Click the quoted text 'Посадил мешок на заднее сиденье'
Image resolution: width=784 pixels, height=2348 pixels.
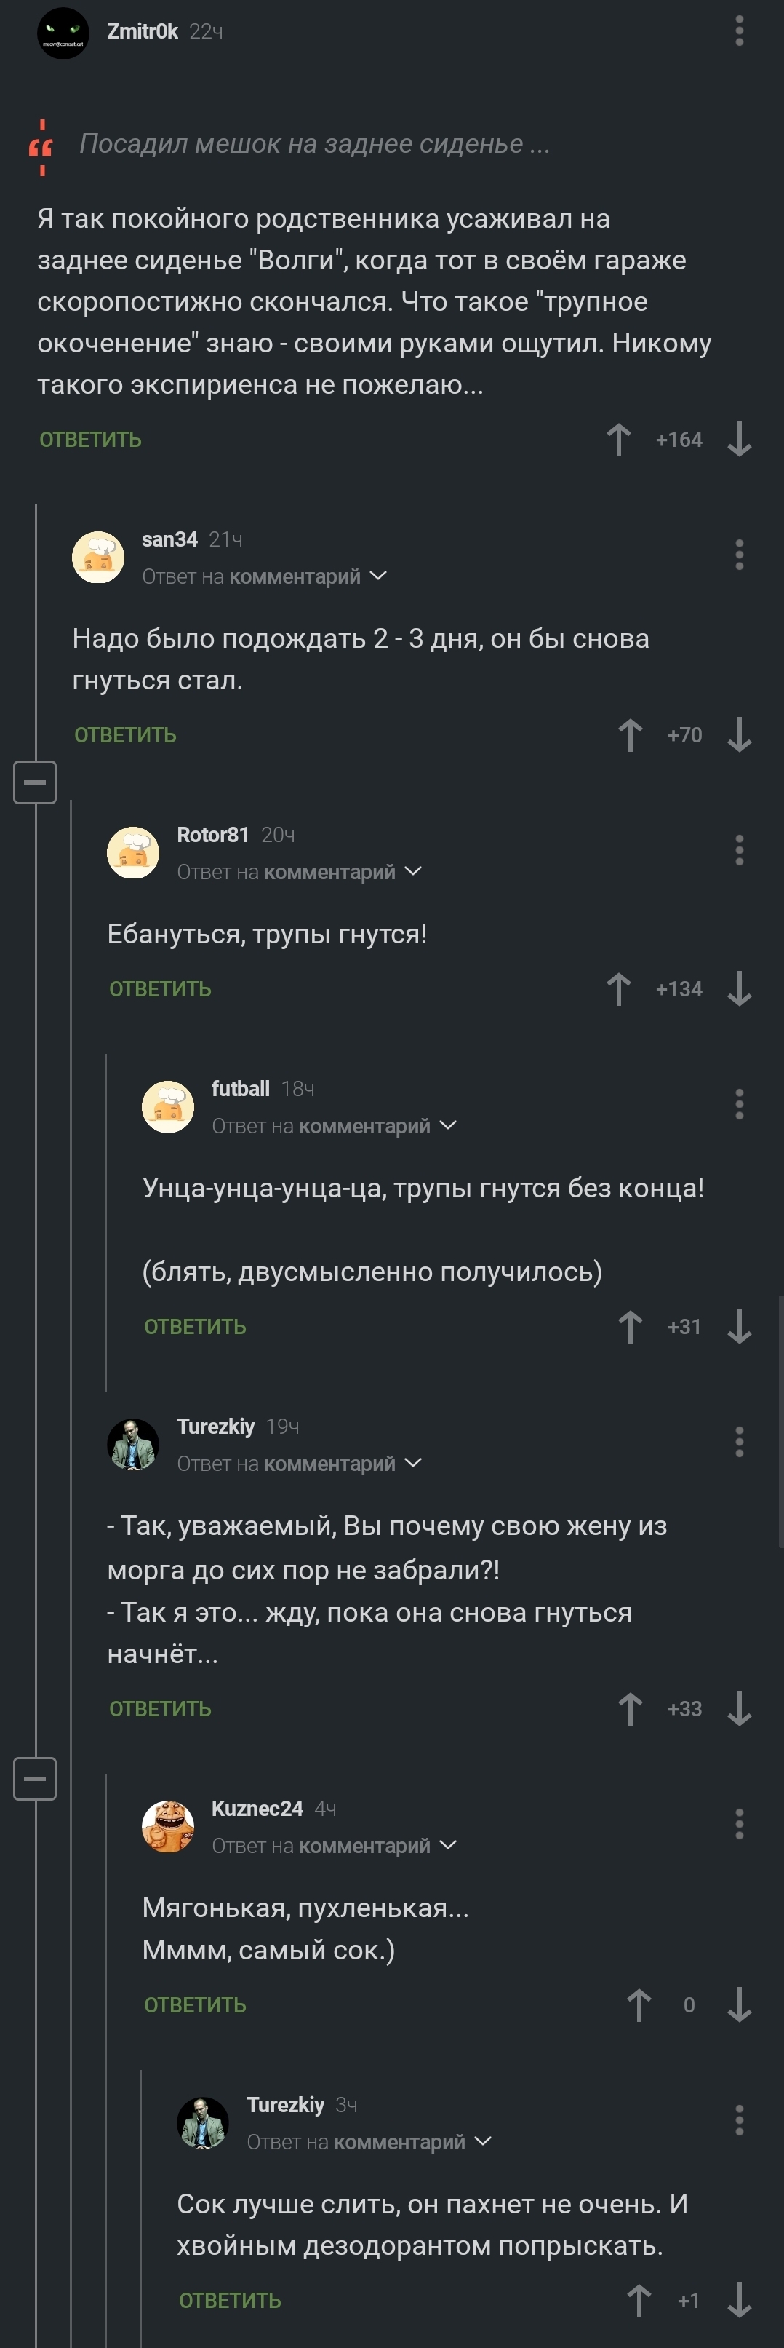coord(314,144)
